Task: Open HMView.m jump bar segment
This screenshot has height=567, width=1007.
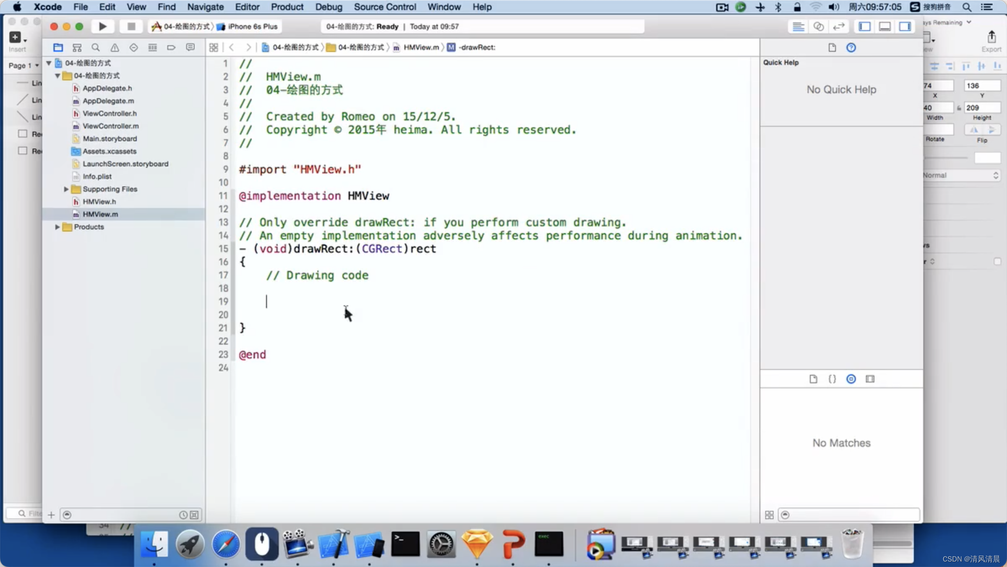Action: [x=416, y=47]
